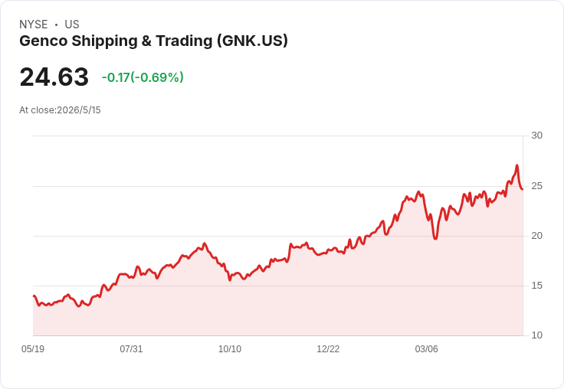Click the 30 price axis label
Viewport: 564px width, 389px height.
pyautogui.click(x=536, y=136)
